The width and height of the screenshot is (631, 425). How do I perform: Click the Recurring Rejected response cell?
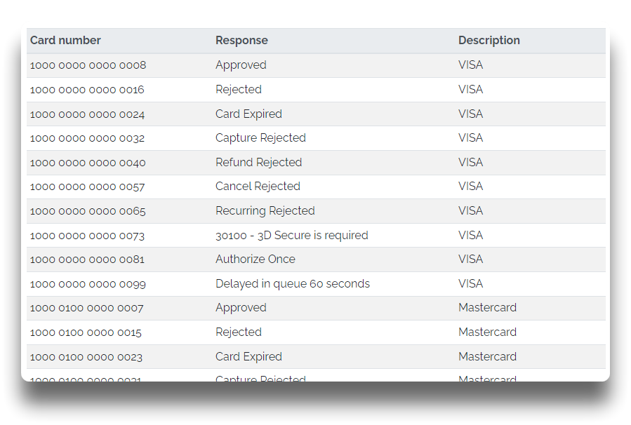(265, 211)
